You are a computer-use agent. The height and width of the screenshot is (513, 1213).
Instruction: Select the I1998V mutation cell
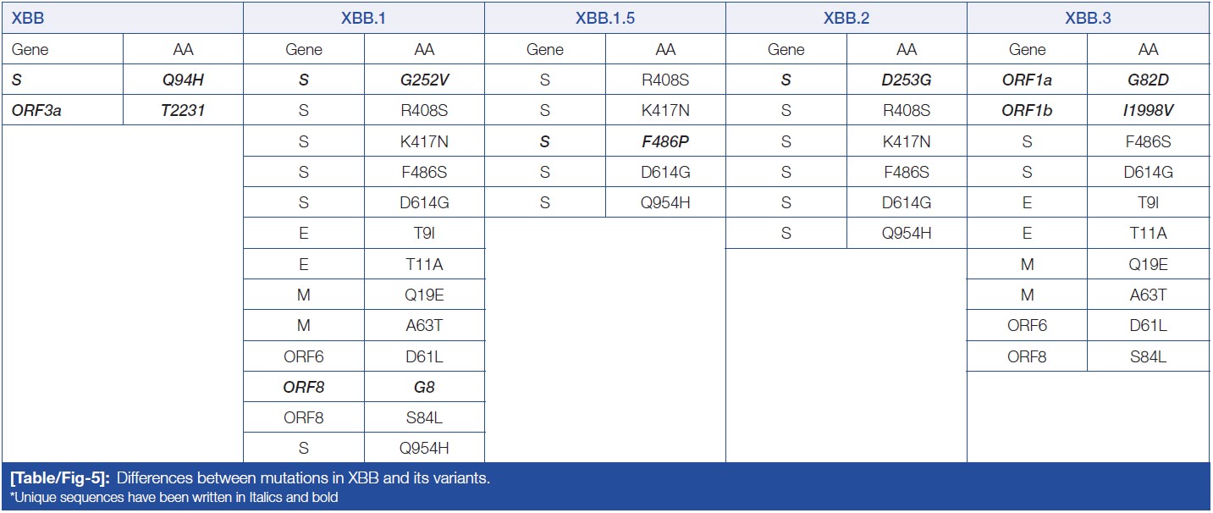pos(1148,111)
